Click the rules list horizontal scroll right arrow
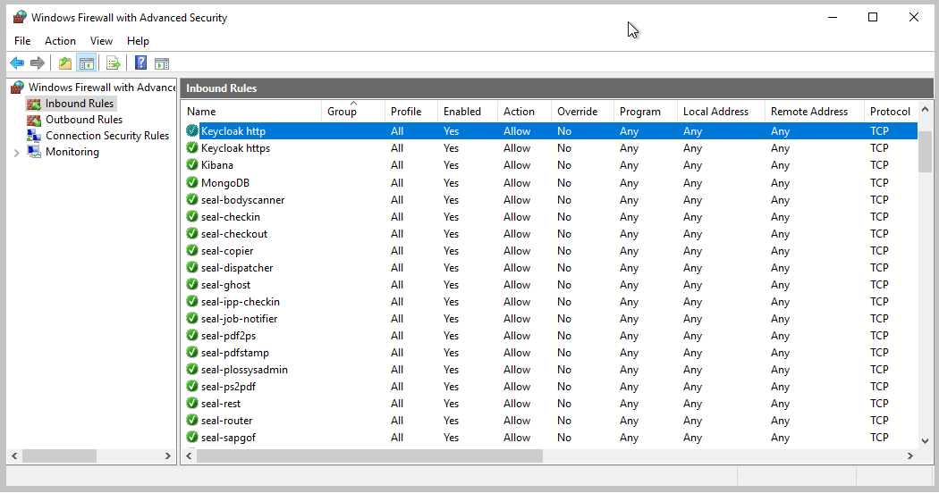Screen dimensions: 939x493 (910, 455)
